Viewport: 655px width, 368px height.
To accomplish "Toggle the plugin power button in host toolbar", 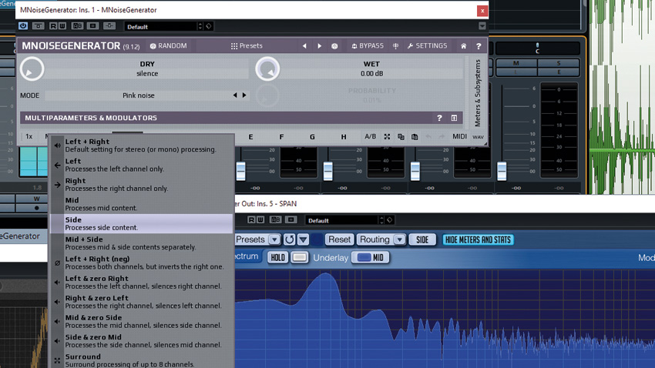I will (x=23, y=26).
